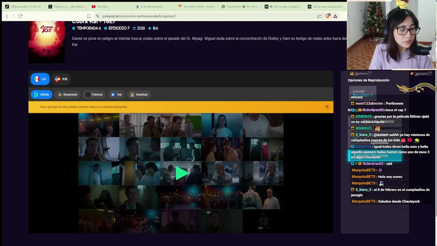Viewport: 437px width, 246px height.
Task: Go forward using the browser forward arrow
Action: click(x=14, y=16)
